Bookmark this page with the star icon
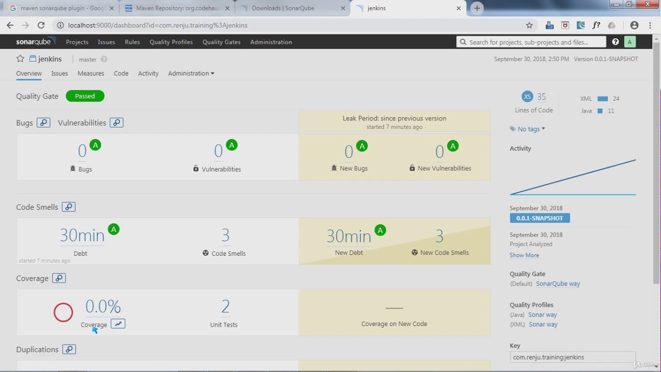This screenshot has width=661, height=372. (529, 25)
